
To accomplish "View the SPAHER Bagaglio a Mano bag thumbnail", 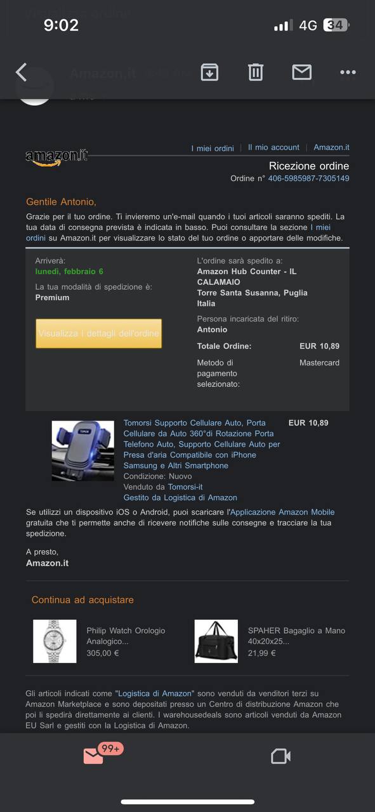I will click(x=216, y=641).
